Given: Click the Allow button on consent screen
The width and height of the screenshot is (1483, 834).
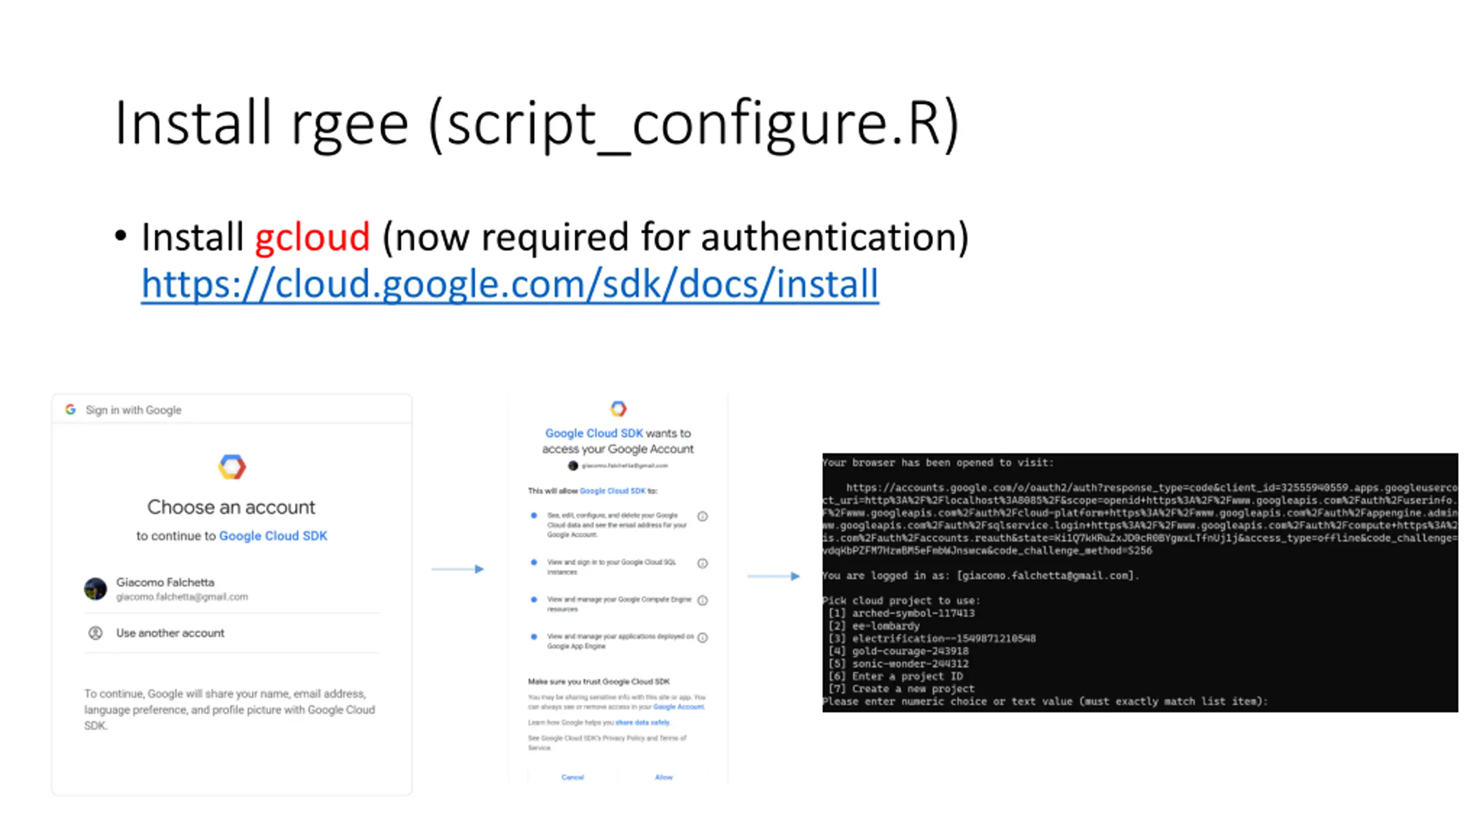Looking at the screenshot, I should tap(664, 777).
